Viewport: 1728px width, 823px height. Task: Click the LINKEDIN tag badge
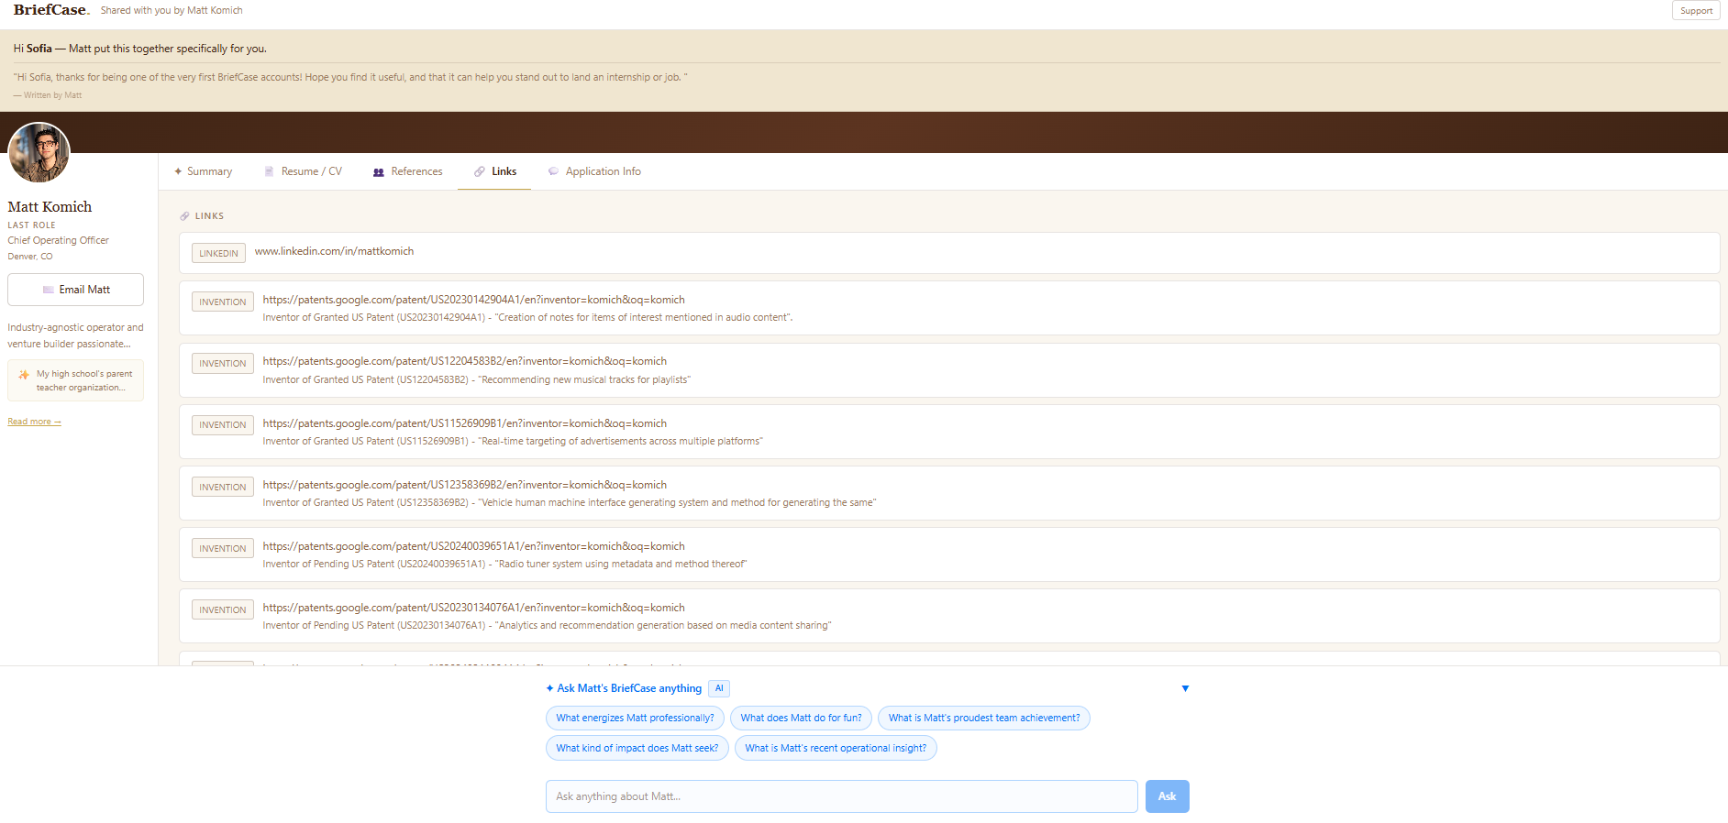tap(218, 253)
